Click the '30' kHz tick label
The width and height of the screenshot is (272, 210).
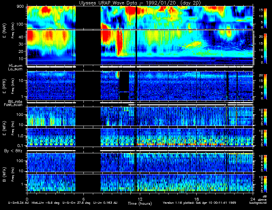click(x=21, y=44)
